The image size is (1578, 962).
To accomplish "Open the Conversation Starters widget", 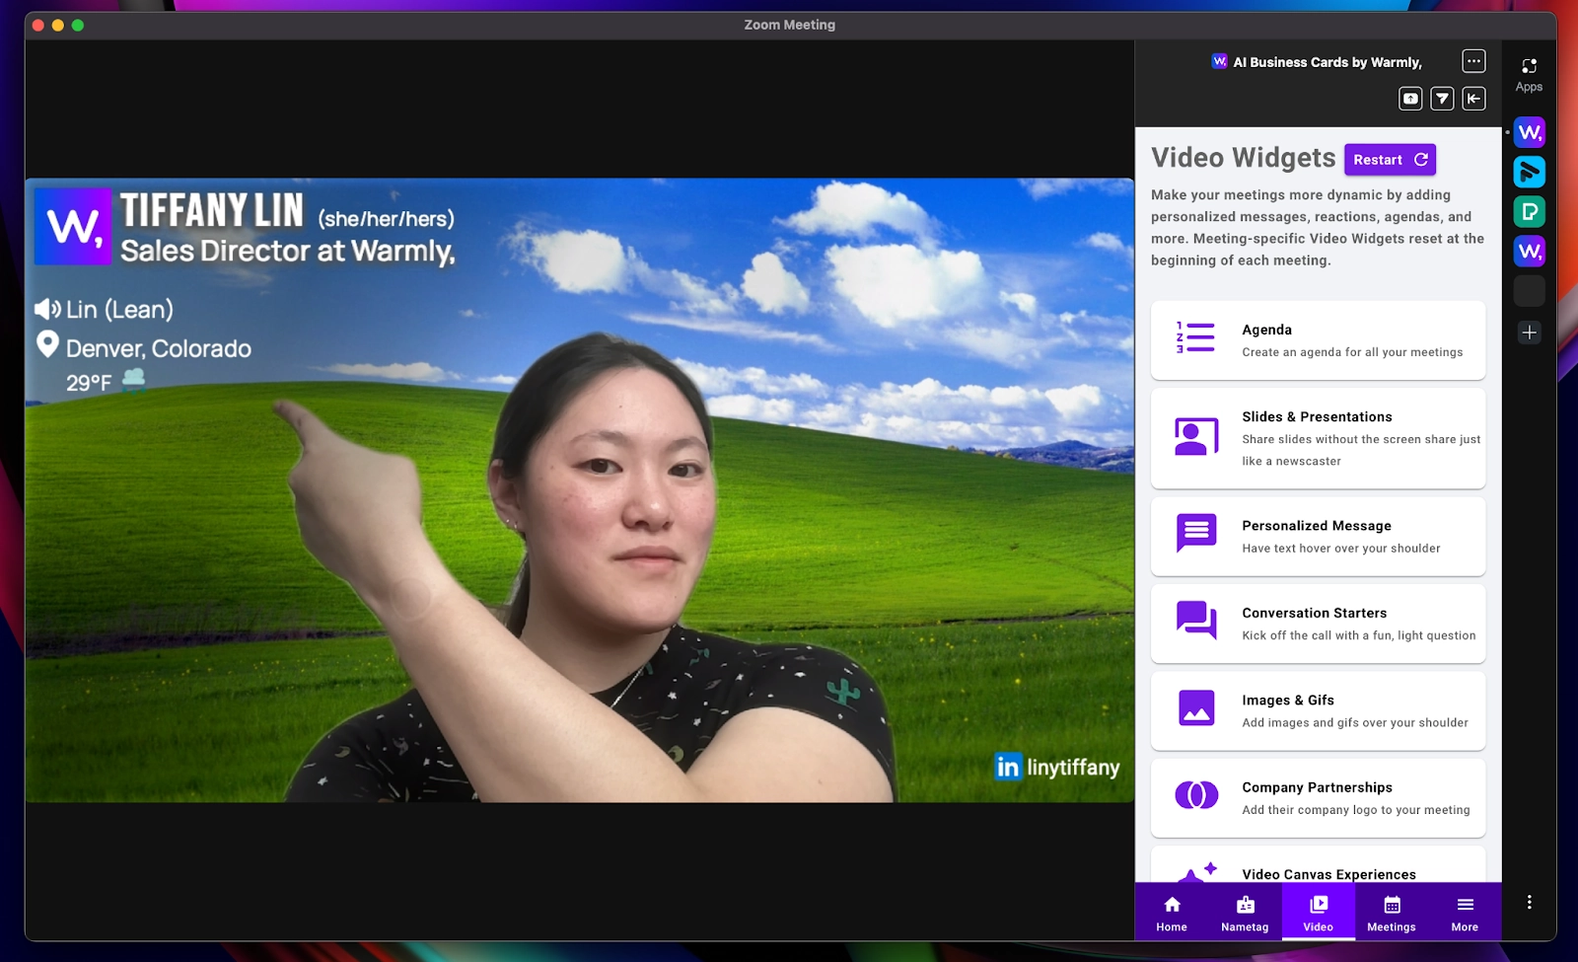I will click(1318, 624).
